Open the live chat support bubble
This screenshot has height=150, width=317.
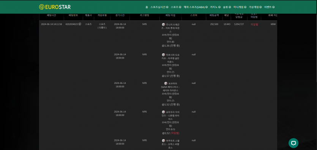(x=293, y=143)
